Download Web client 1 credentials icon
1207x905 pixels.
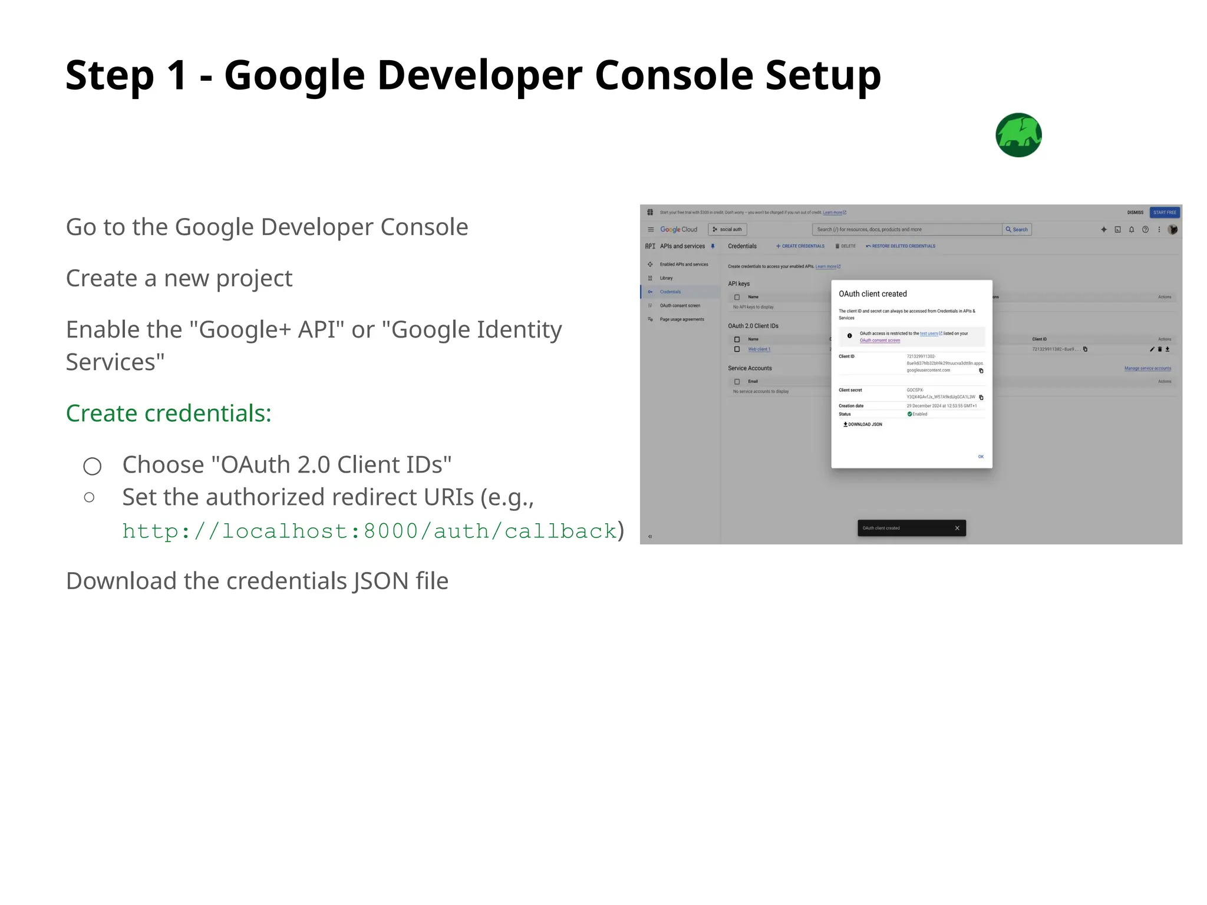1168,349
